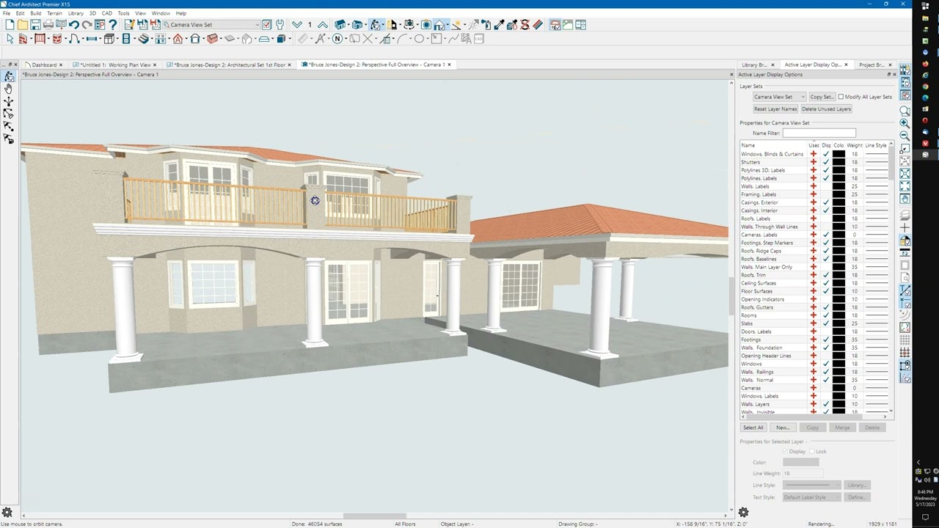The width and height of the screenshot is (939, 528).
Task: Click the Windows taskbar clock showing 8:46 PM
Action: coord(925,498)
